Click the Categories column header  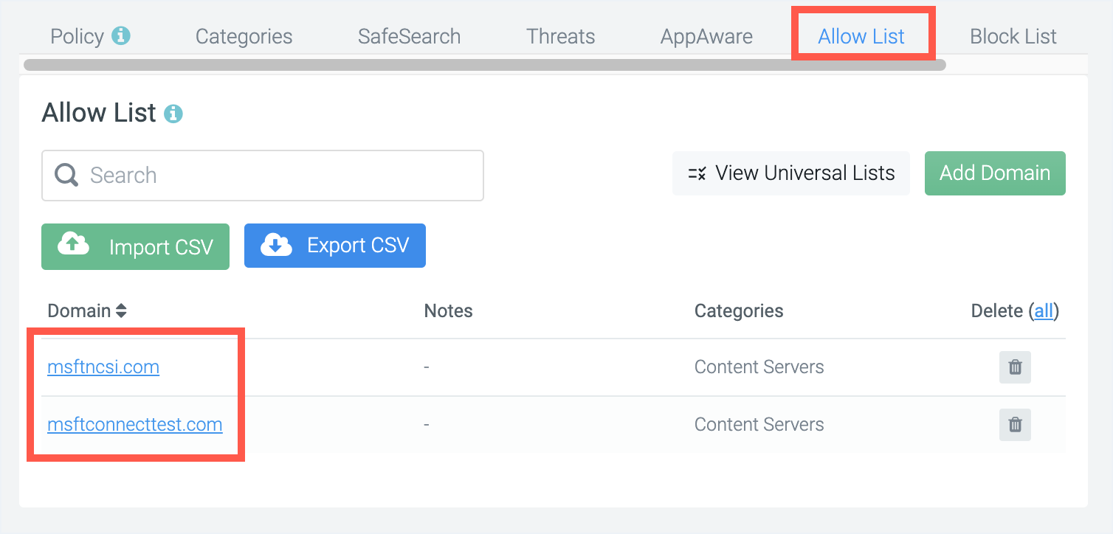pos(739,311)
